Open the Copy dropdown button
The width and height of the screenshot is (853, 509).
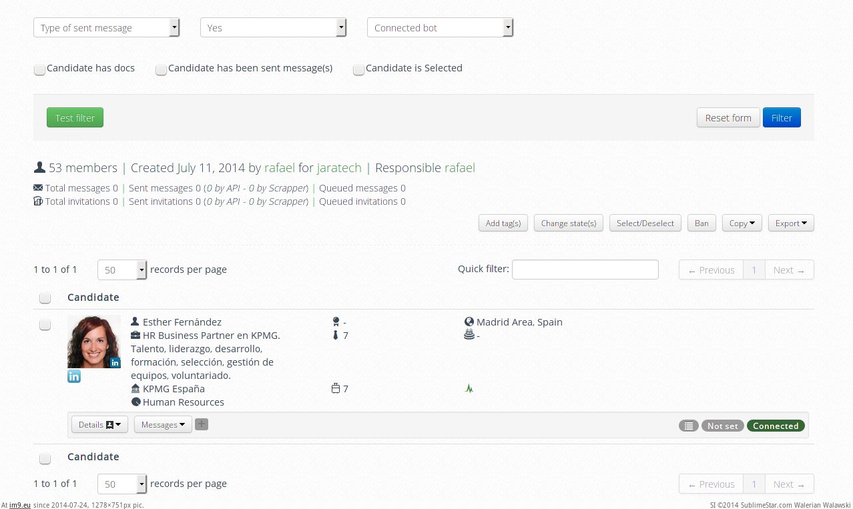coord(742,223)
